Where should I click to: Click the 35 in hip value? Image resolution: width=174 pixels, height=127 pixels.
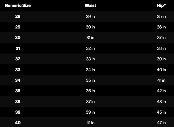point(161,17)
